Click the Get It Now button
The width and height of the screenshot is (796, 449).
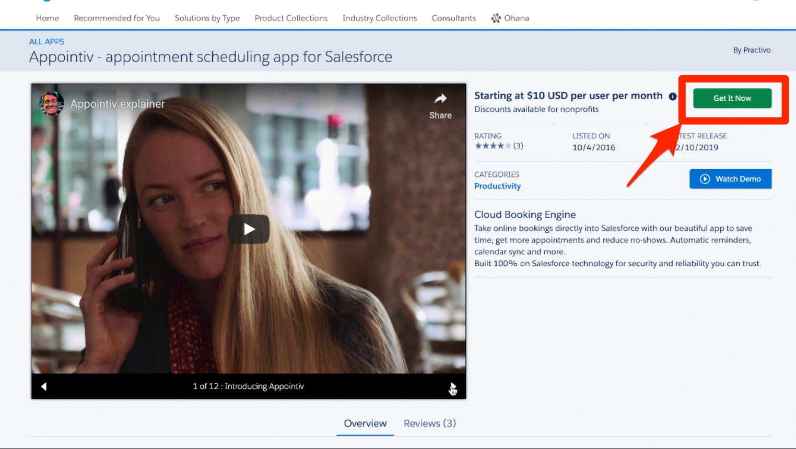732,98
